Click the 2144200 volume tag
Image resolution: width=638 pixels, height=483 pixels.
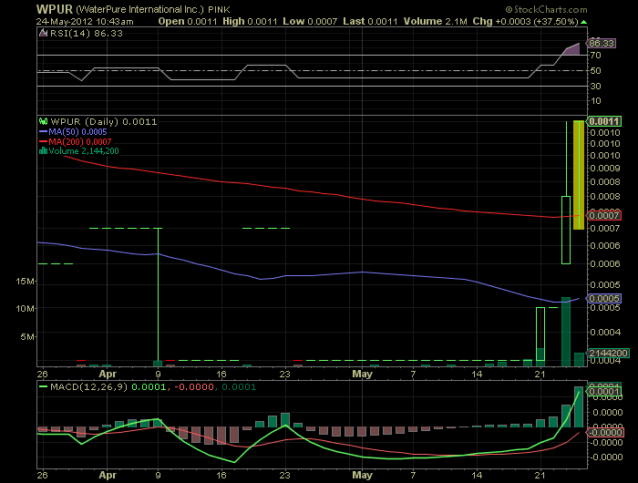pos(608,353)
